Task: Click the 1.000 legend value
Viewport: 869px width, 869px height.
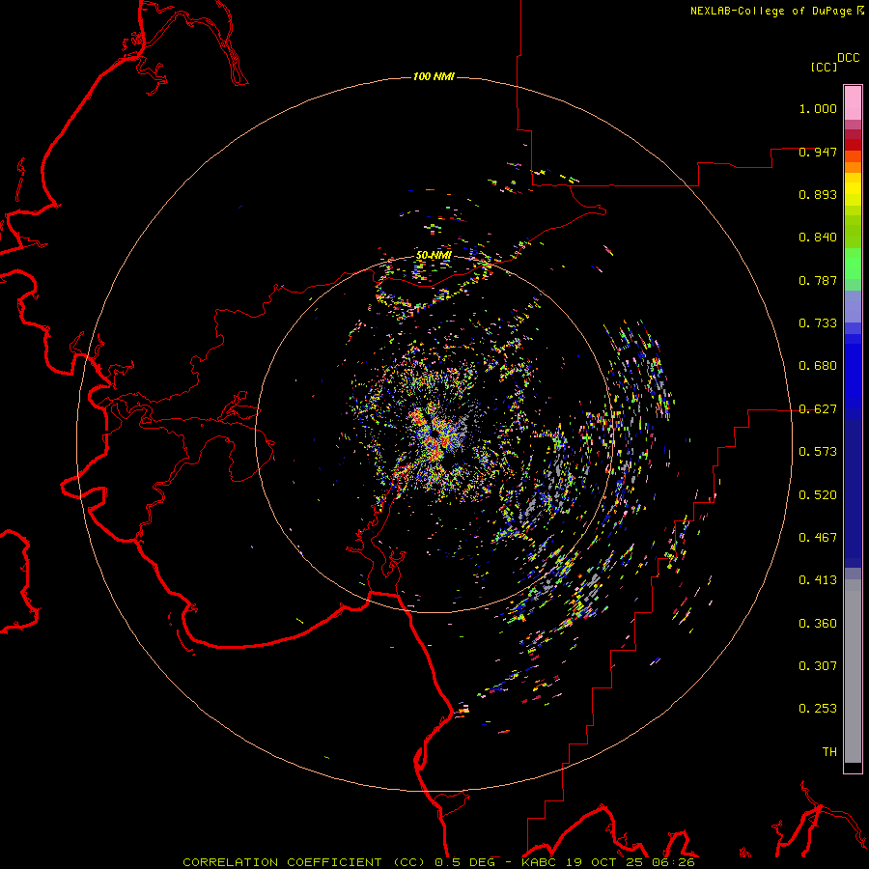Action: [818, 108]
